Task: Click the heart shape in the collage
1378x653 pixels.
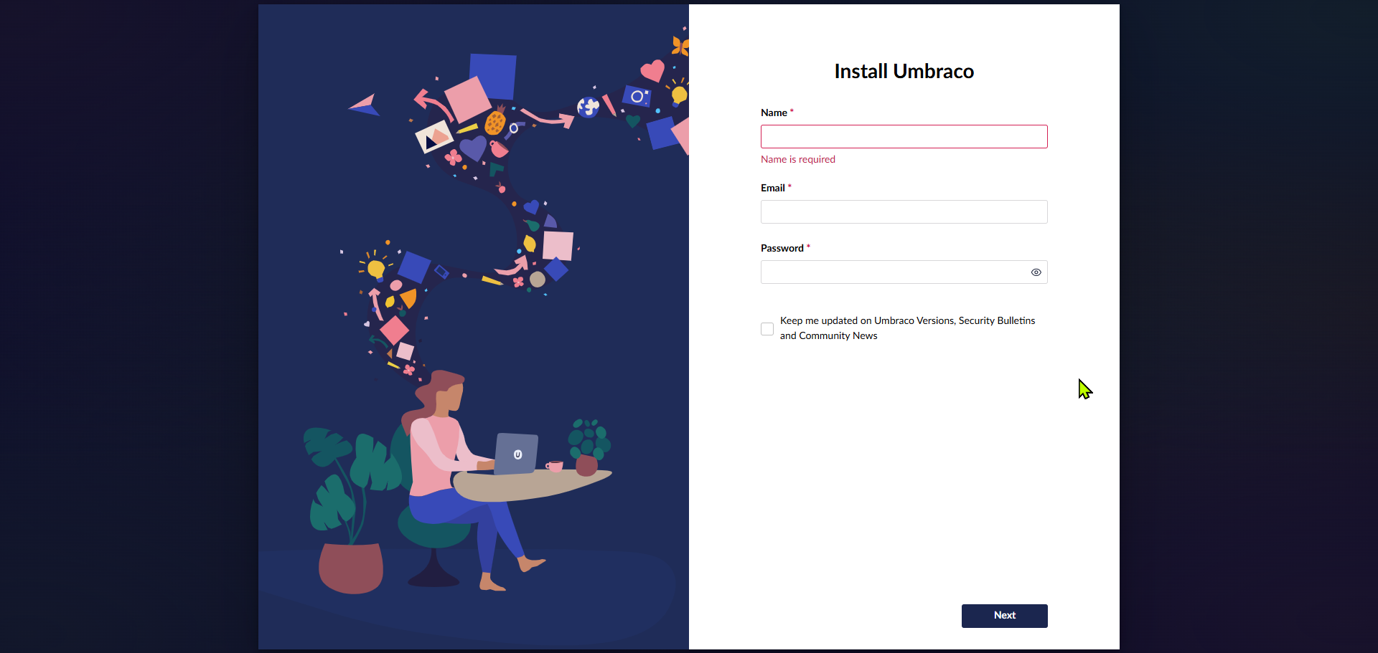Action: (651, 72)
